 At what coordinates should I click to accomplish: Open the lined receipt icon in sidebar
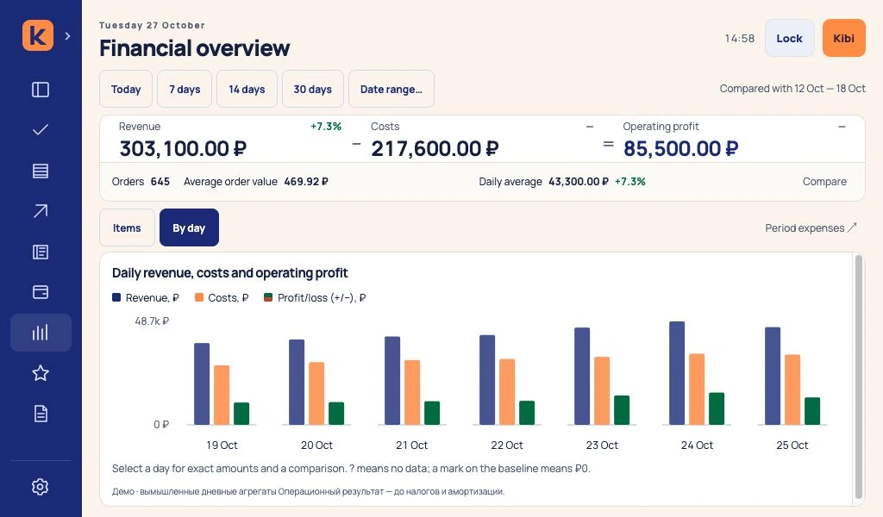point(41,252)
